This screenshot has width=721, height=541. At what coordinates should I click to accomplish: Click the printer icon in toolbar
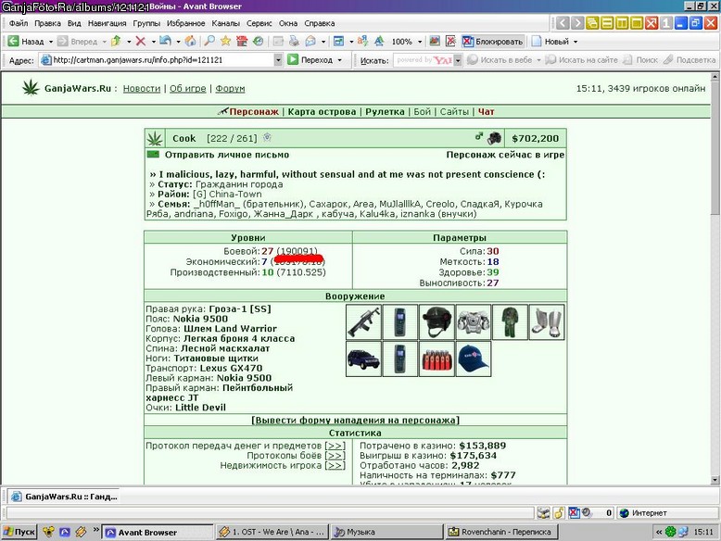[x=294, y=42]
